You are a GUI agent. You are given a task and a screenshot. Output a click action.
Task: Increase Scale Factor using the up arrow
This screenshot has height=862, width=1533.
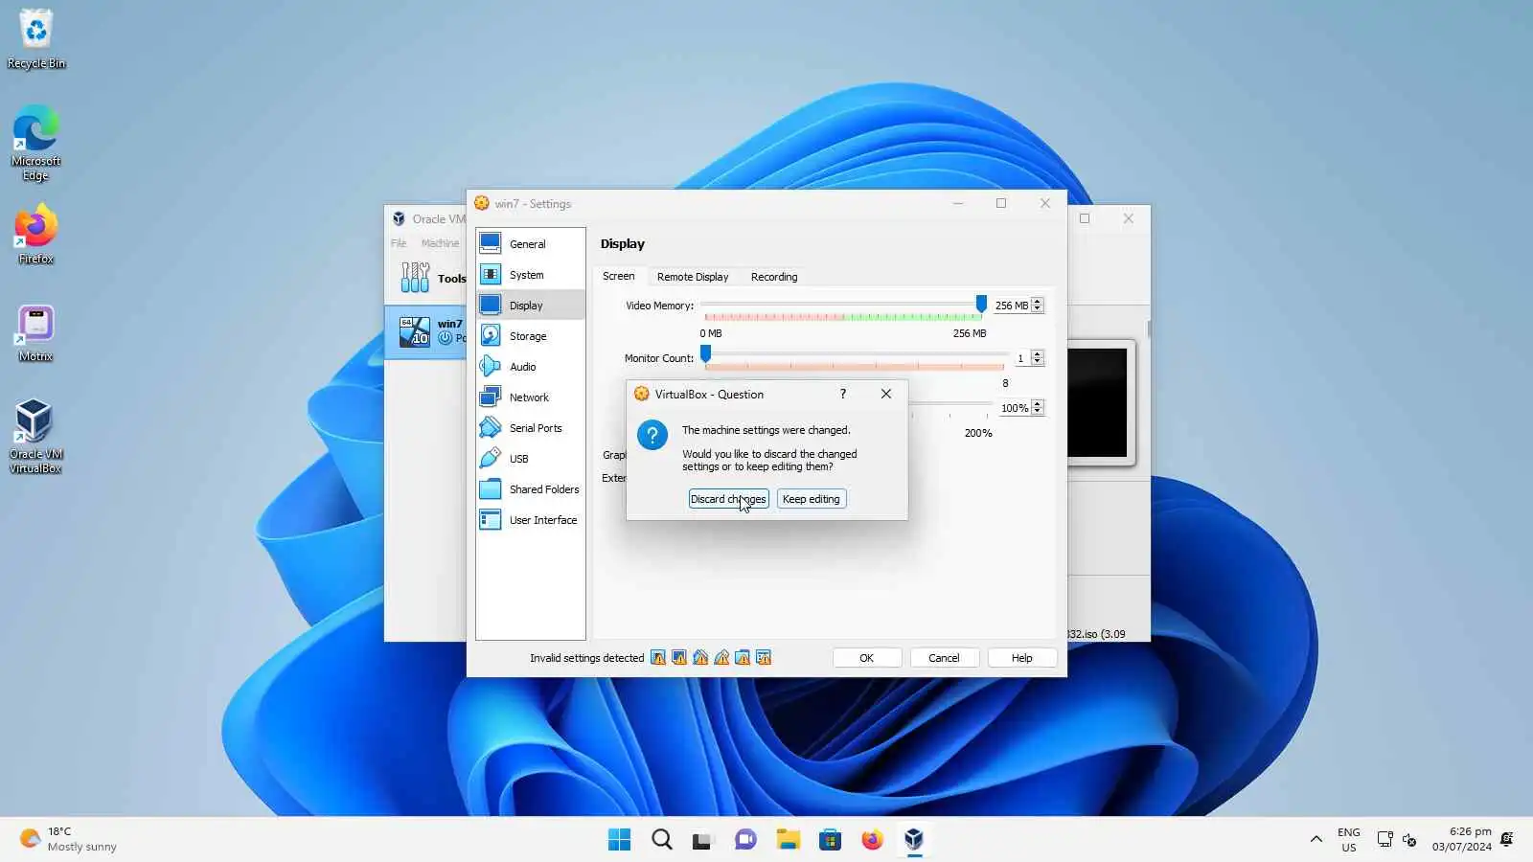(1038, 404)
